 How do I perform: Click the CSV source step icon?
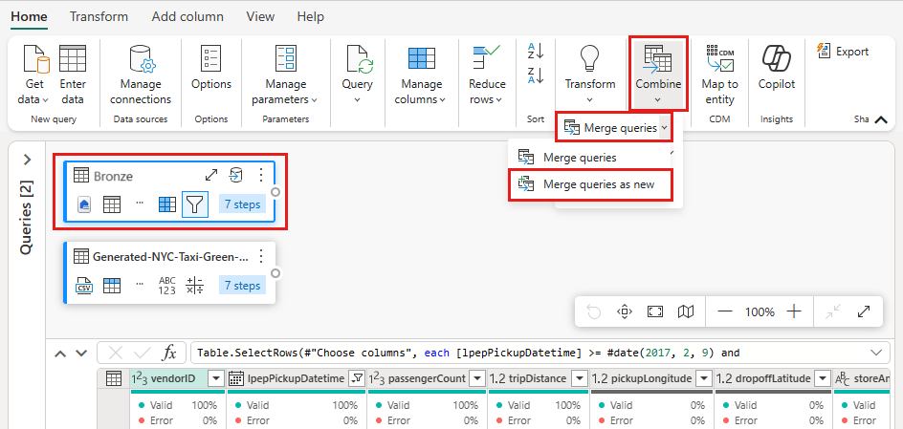point(84,286)
